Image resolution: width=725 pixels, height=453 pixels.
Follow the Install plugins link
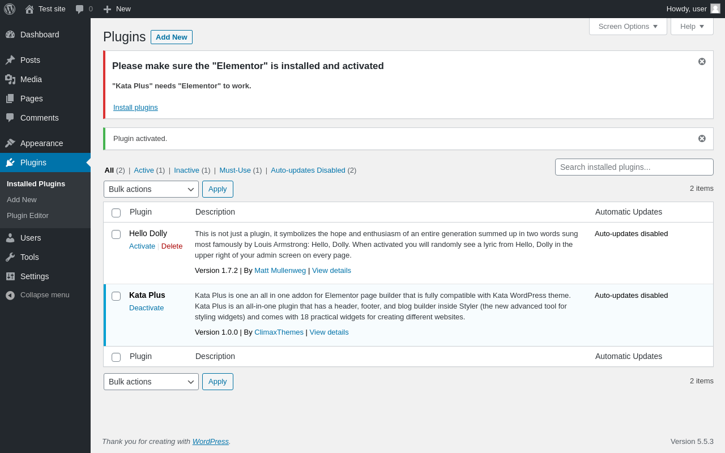click(x=135, y=108)
